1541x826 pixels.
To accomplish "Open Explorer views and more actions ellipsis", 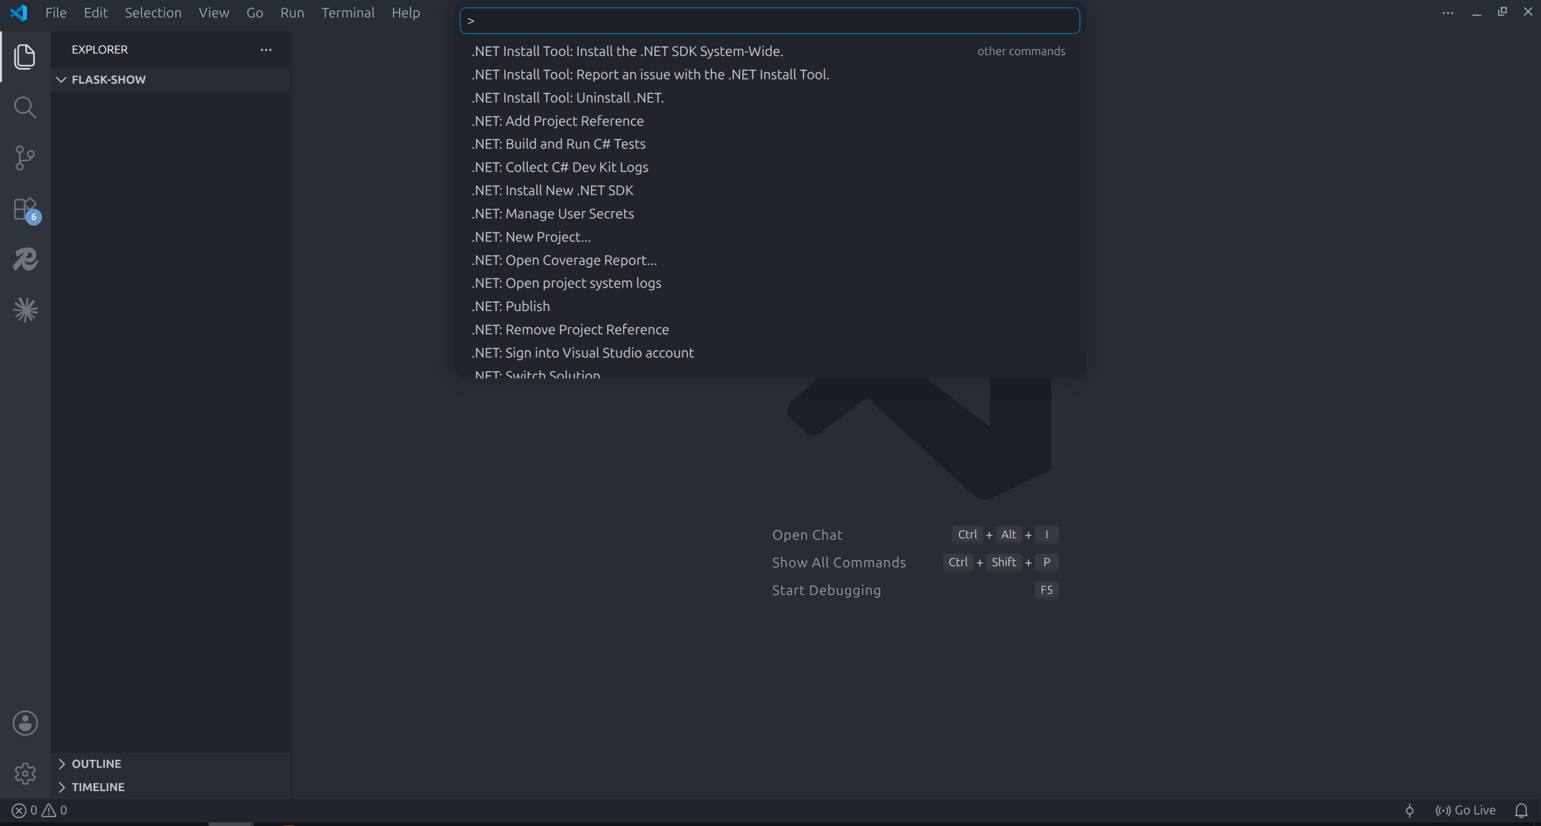I will coord(266,50).
